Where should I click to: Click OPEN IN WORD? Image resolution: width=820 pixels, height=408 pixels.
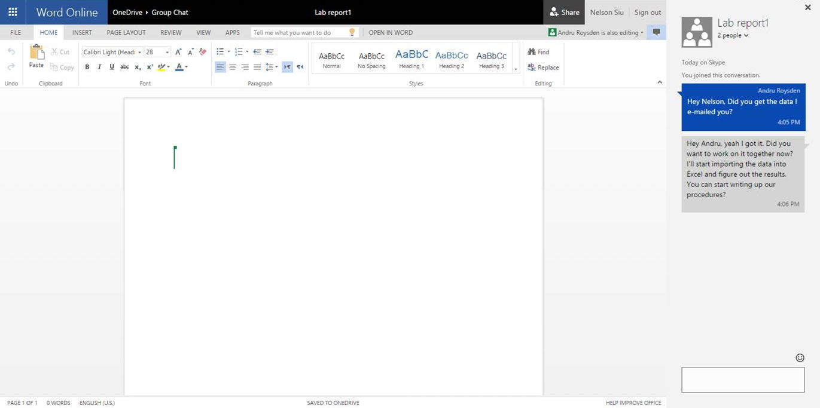391,32
